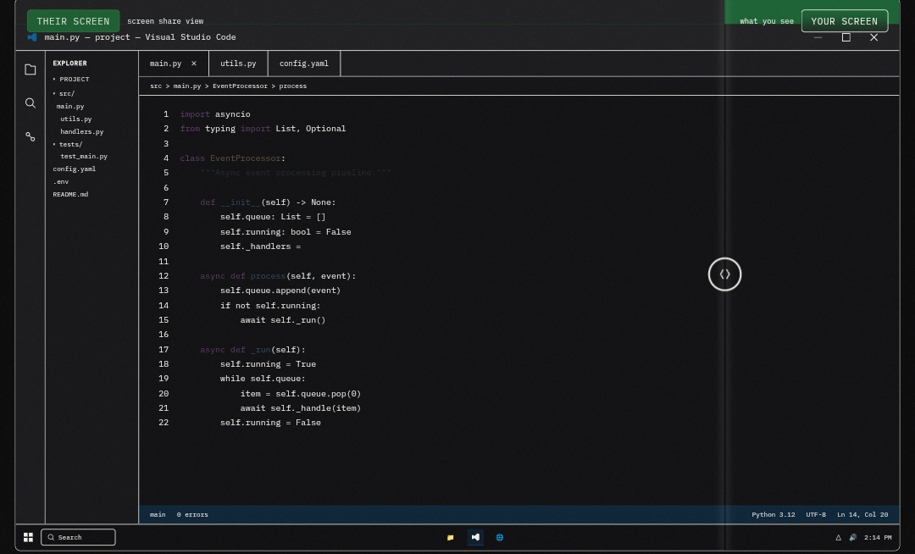
Task: Switch to the config.yaml tab
Action: (x=304, y=64)
